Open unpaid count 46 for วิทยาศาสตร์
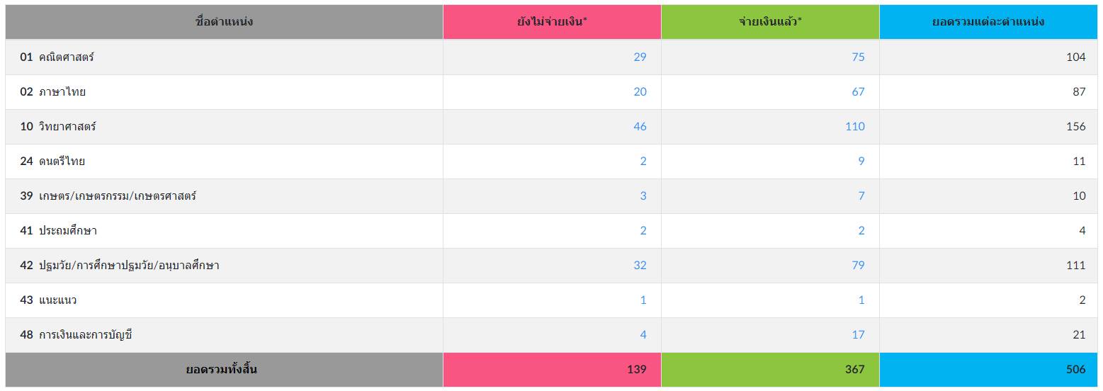This screenshot has height=391, width=1103. tap(640, 126)
